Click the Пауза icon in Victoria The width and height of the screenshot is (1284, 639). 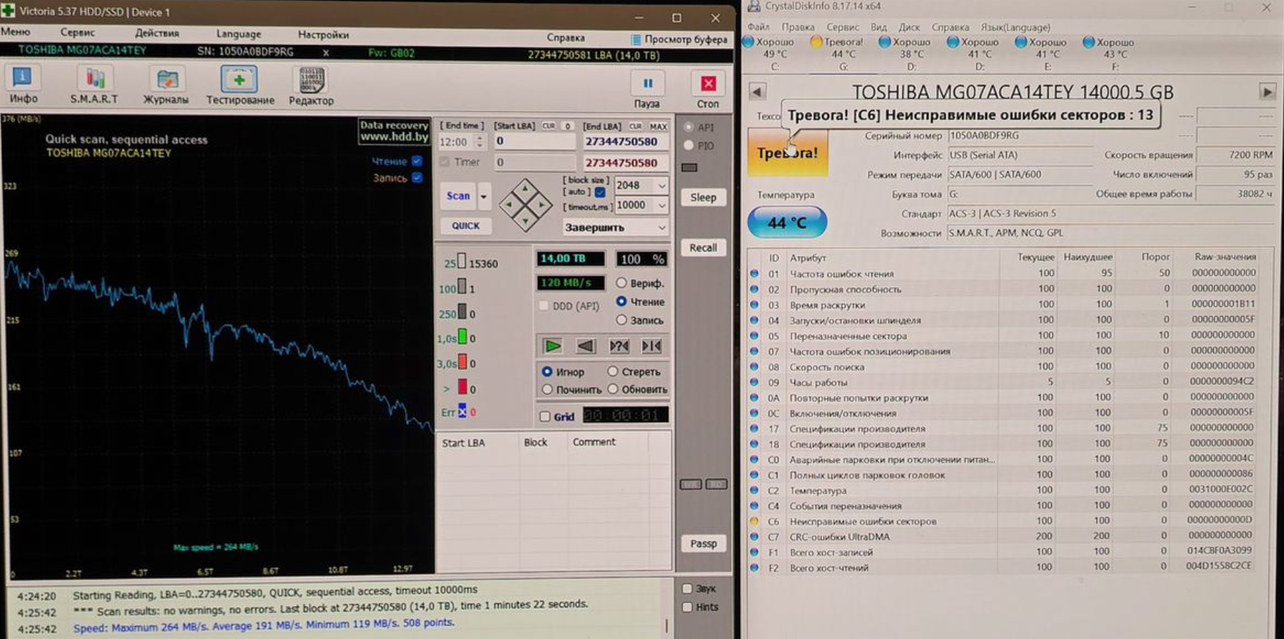click(647, 83)
